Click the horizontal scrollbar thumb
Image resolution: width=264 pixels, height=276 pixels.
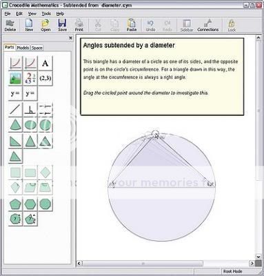tap(143, 263)
